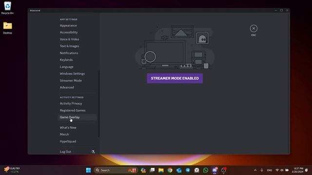
Task: Open File Explorer from taskbar
Action: pos(161,170)
